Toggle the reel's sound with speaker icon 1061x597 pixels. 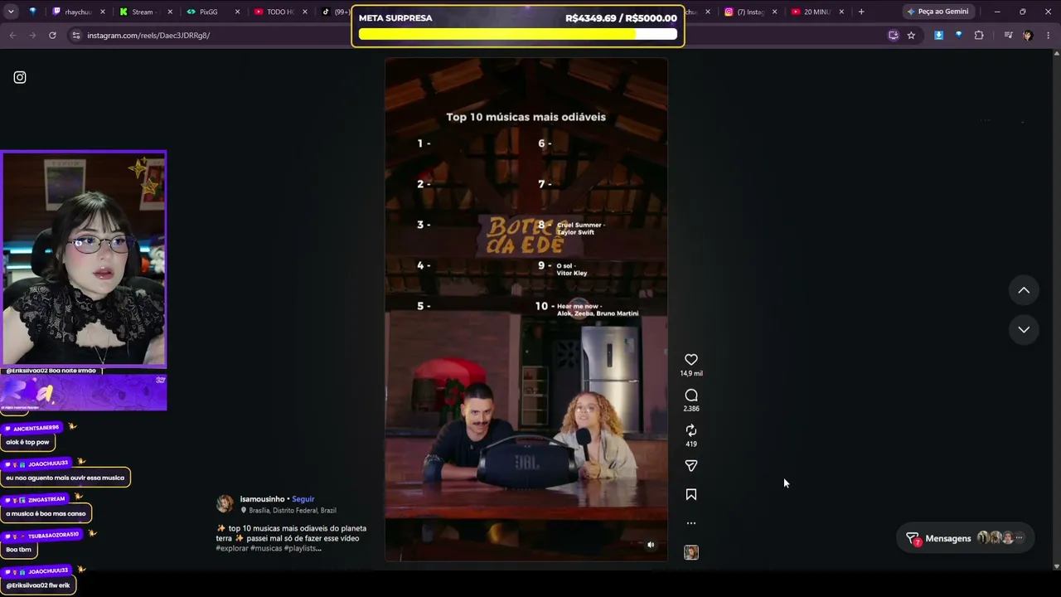tap(651, 545)
